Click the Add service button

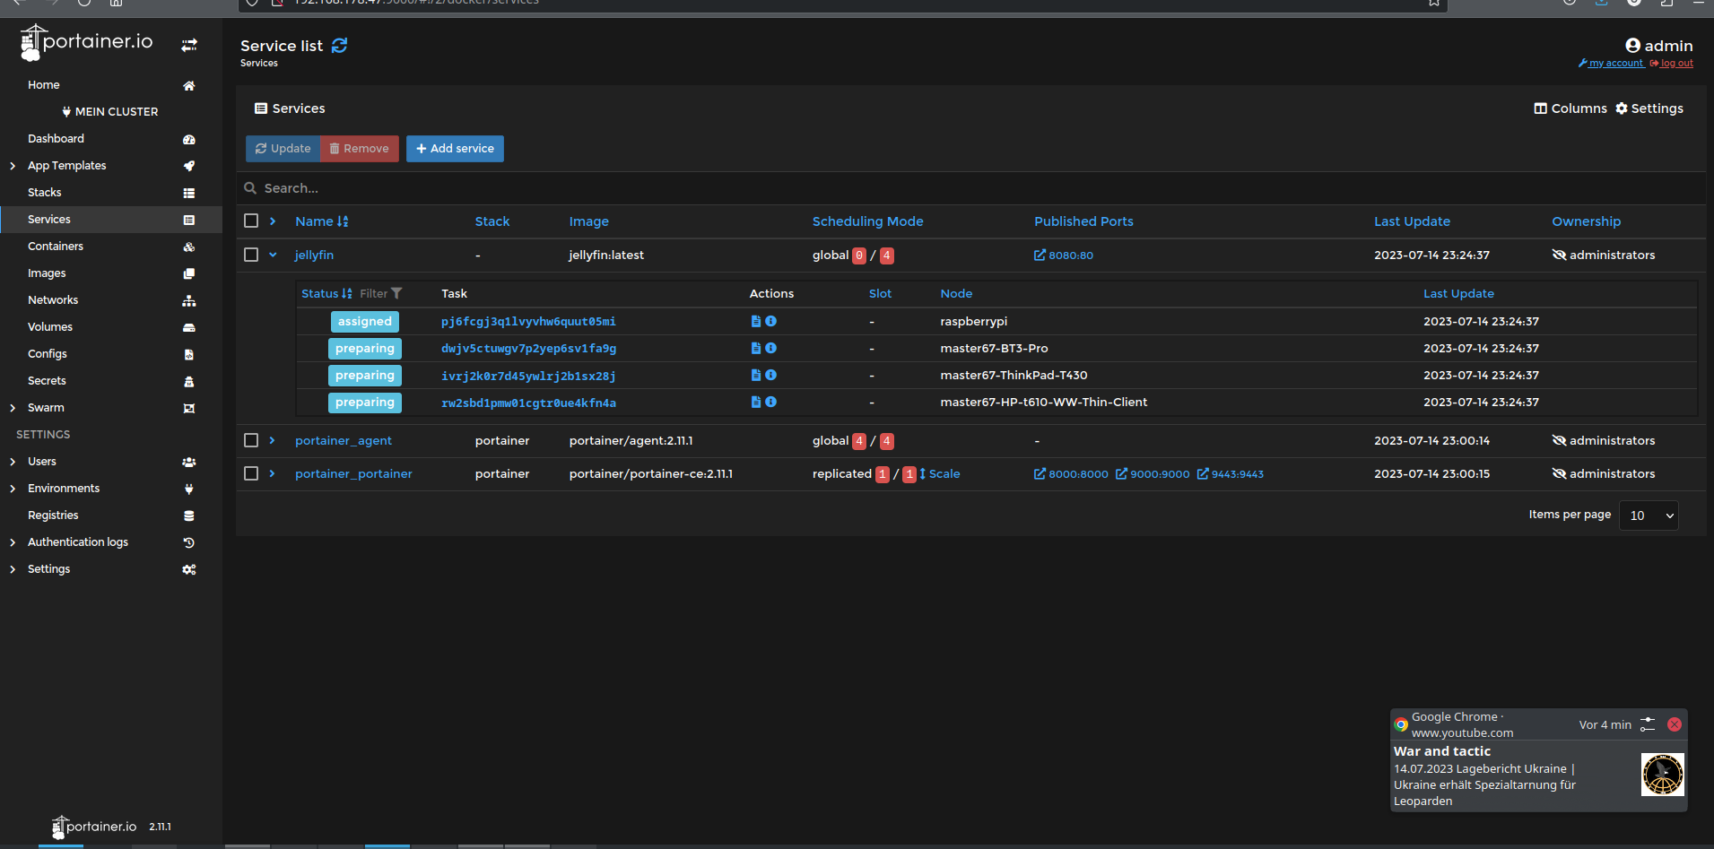pos(455,149)
